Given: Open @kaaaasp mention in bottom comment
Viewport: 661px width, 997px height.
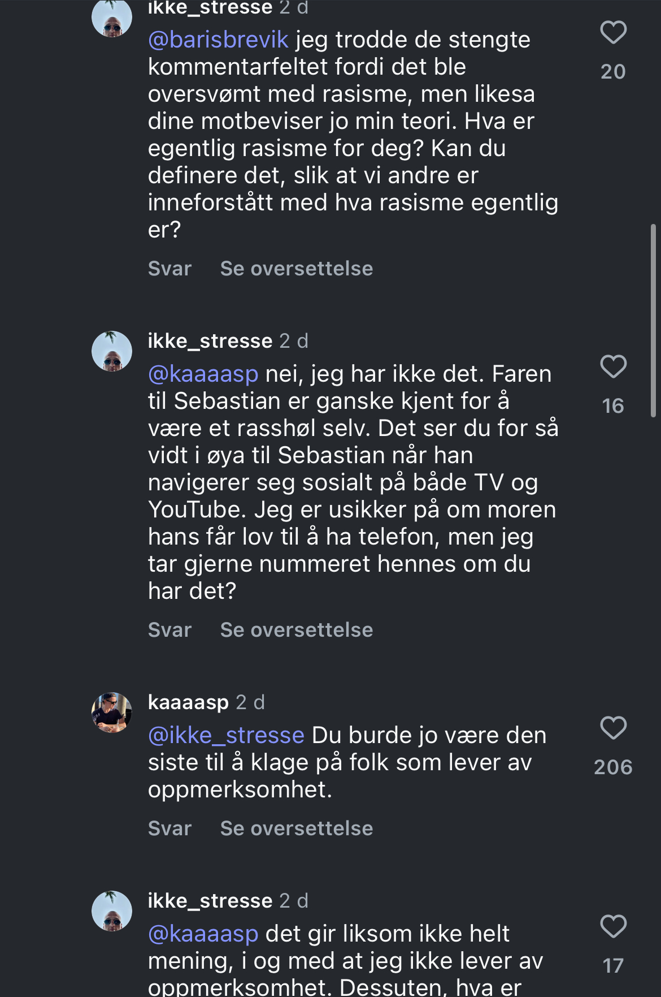Looking at the screenshot, I should tap(203, 934).
